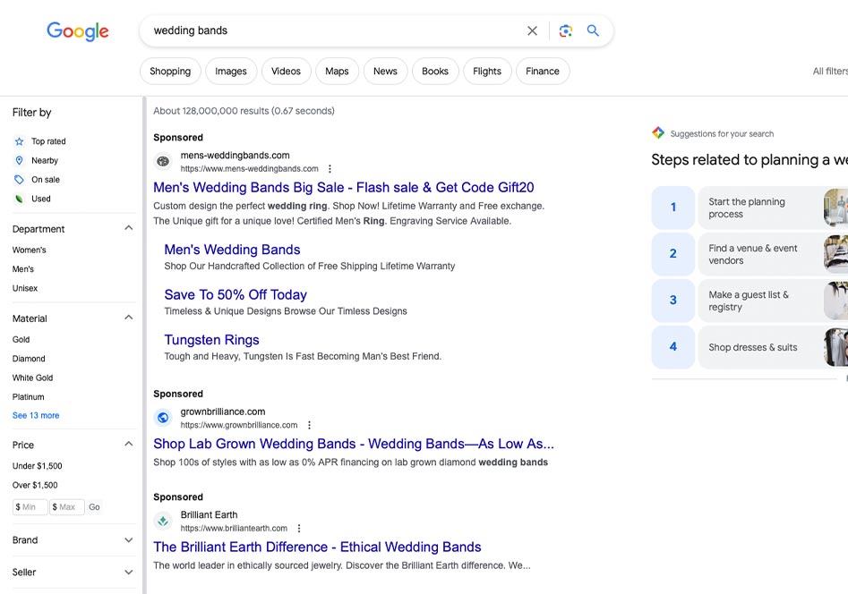Switch to the Finance tab
This screenshot has width=848, height=594.
(x=543, y=72)
